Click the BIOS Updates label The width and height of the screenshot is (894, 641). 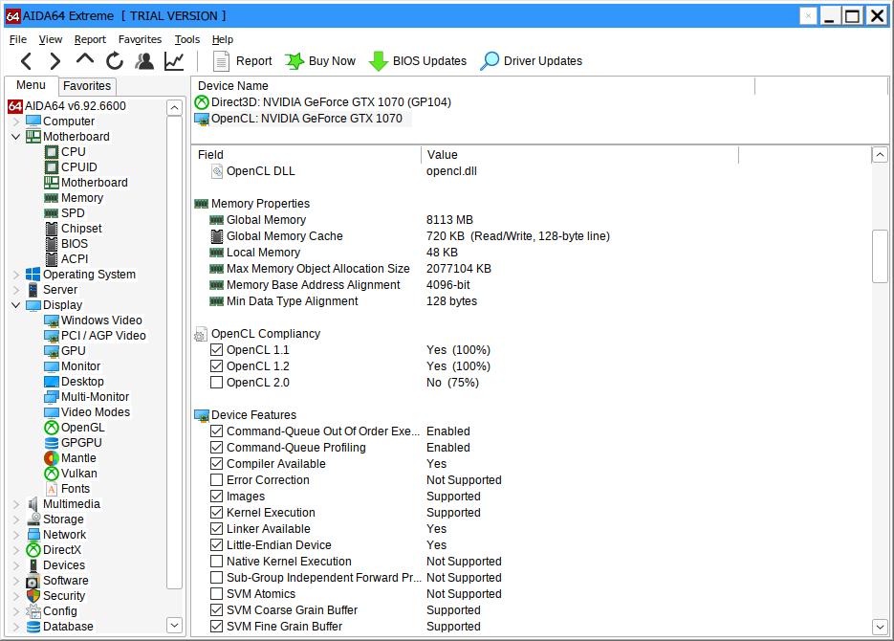429,61
